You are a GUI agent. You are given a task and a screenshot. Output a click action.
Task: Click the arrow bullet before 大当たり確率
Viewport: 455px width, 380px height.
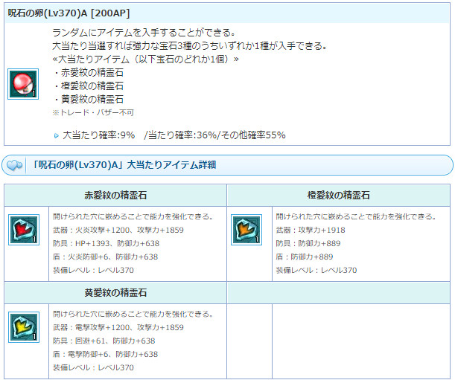[56, 136]
